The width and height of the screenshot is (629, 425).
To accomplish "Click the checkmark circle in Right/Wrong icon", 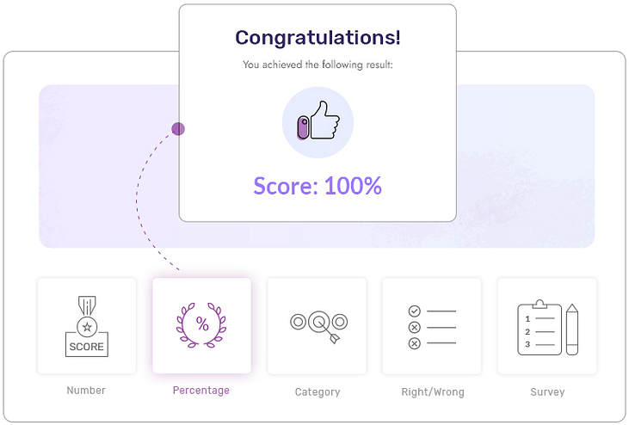I will pyautogui.click(x=415, y=311).
